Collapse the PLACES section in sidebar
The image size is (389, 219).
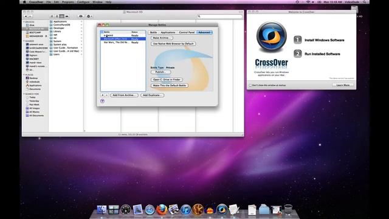click(x=24, y=75)
